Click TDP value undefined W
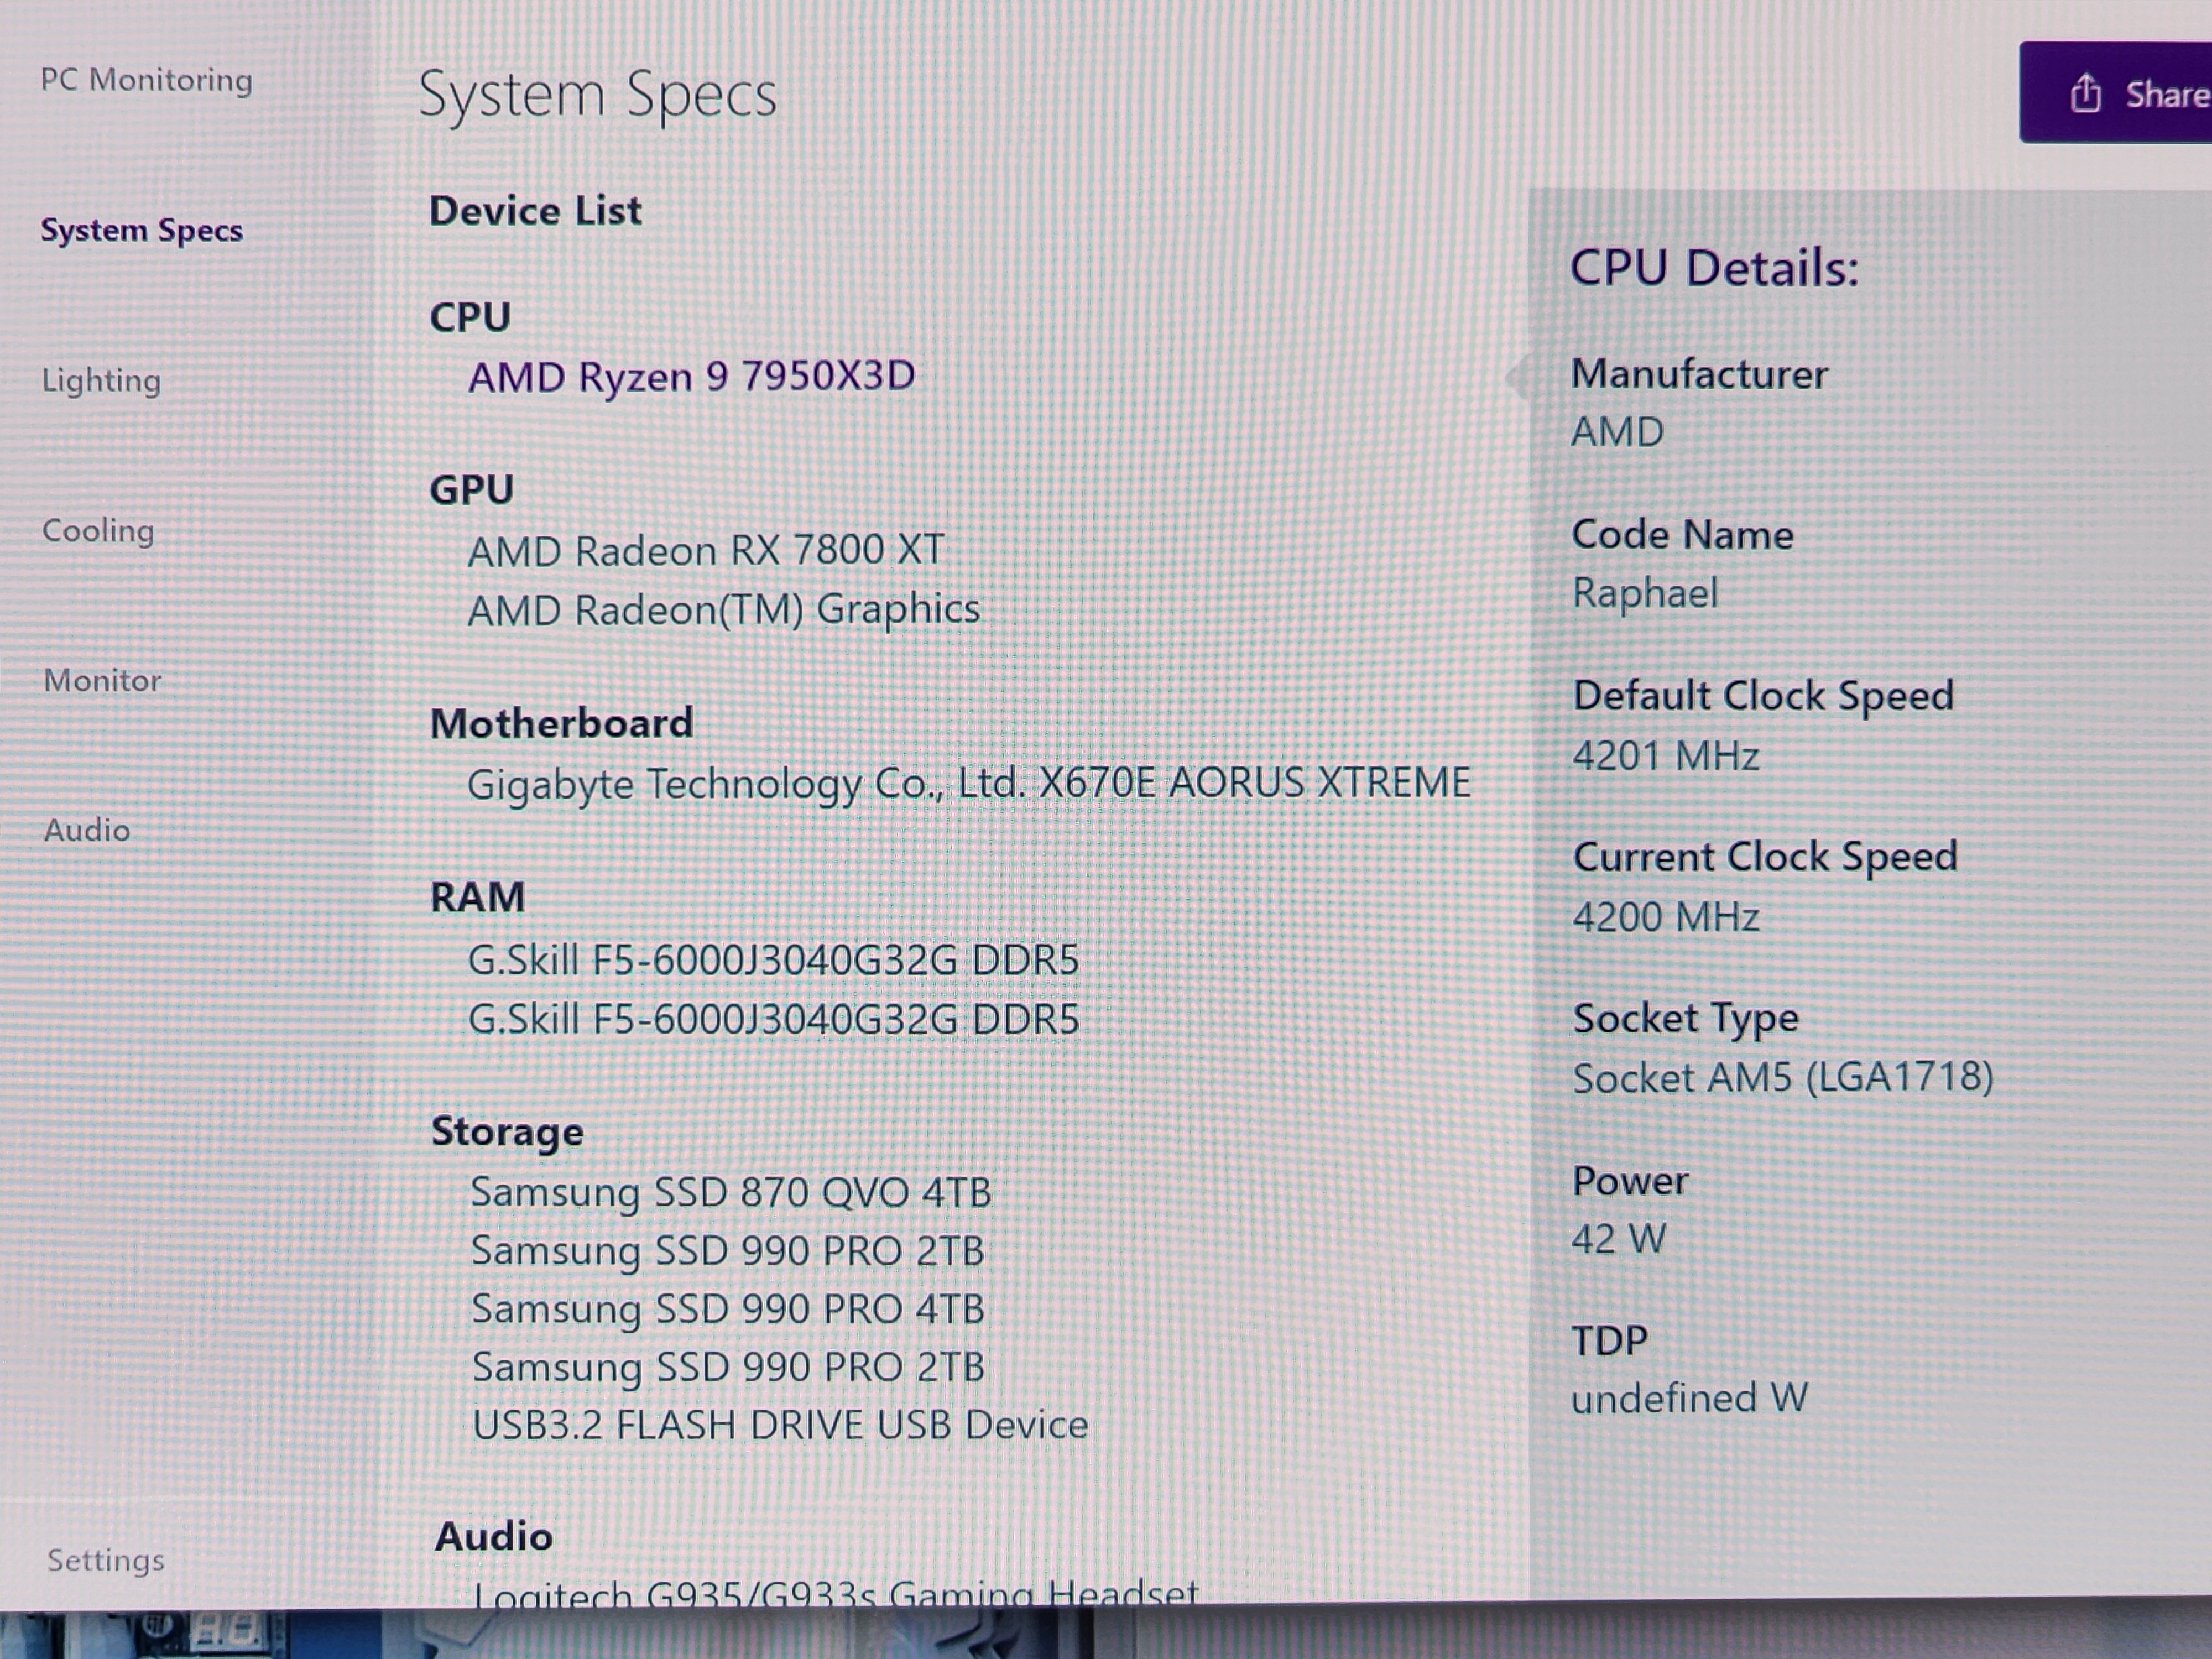The image size is (2212, 1659). pos(1689,1398)
